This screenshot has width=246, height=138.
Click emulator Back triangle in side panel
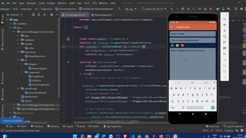point(224,60)
